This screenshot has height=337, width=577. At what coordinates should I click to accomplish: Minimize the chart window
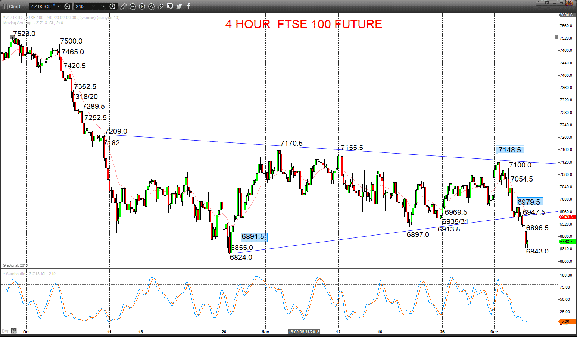pos(555,3)
